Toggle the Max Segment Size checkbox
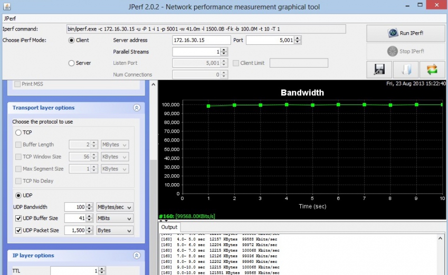The image size is (448, 275). (x=18, y=169)
